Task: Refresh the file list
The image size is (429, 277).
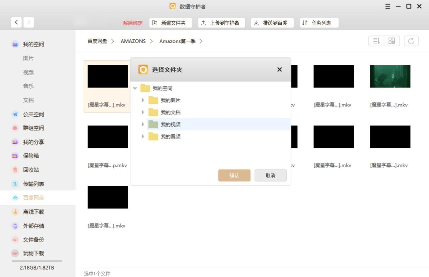Action: (x=411, y=41)
